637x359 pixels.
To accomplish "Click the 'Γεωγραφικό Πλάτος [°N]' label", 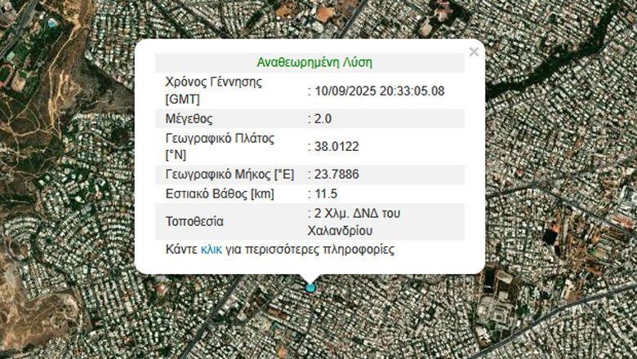I will click(x=220, y=146).
